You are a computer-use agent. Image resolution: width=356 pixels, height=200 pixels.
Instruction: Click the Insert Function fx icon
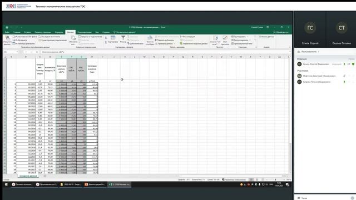pos(37,52)
